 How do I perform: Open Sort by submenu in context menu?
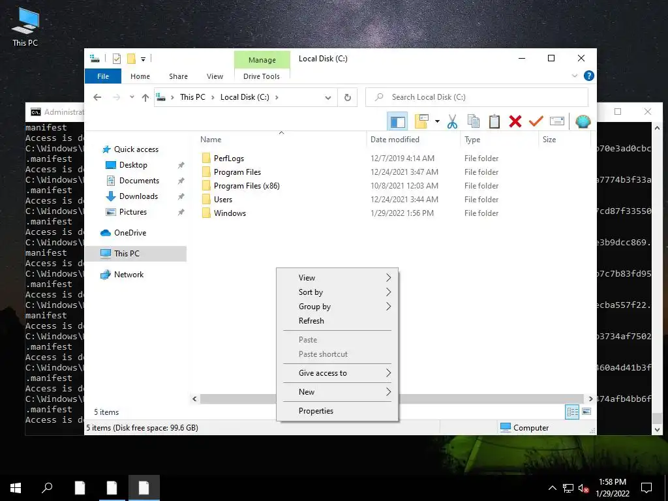point(337,292)
